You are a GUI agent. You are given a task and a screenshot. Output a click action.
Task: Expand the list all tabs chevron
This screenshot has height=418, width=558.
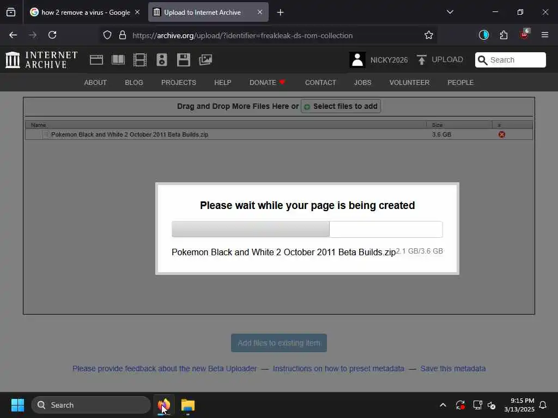point(450,12)
